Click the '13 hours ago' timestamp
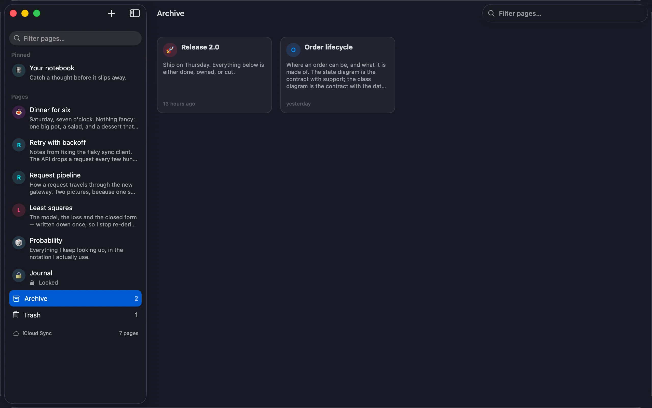Image resolution: width=652 pixels, height=408 pixels. 179,104
